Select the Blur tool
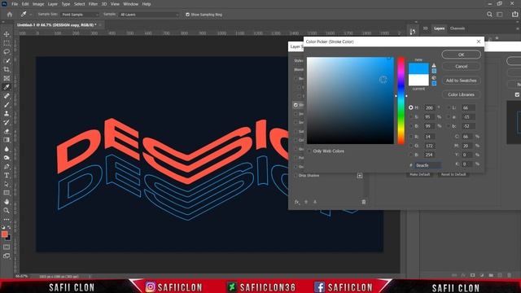 tap(7, 149)
